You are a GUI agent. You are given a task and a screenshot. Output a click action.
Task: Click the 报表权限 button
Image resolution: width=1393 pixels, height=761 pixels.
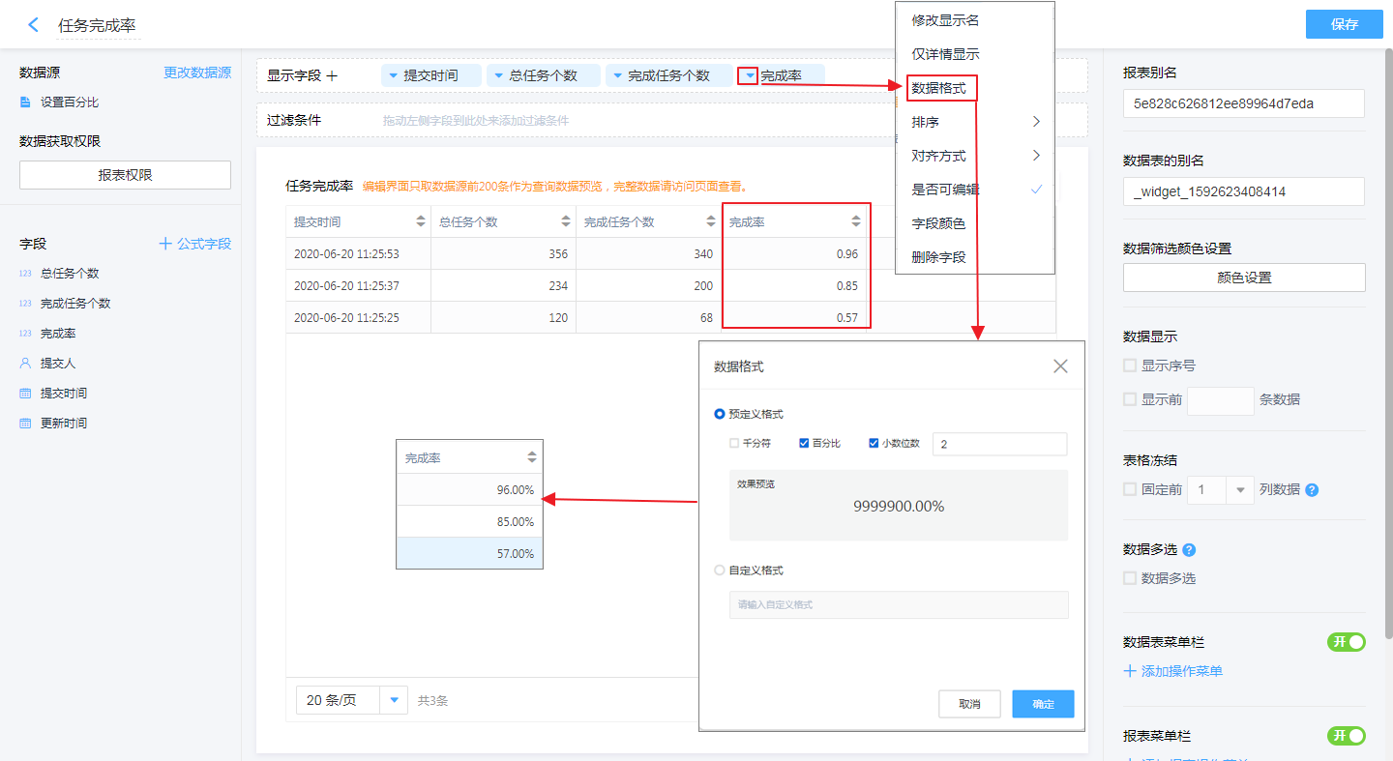126,175
